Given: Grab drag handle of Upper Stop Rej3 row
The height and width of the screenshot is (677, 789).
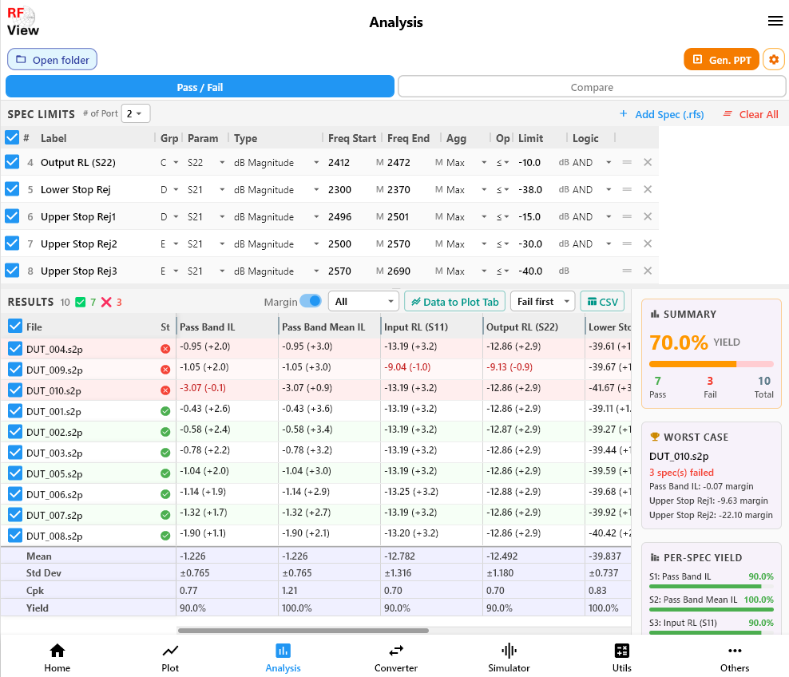Looking at the screenshot, I should pyautogui.click(x=626, y=271).
